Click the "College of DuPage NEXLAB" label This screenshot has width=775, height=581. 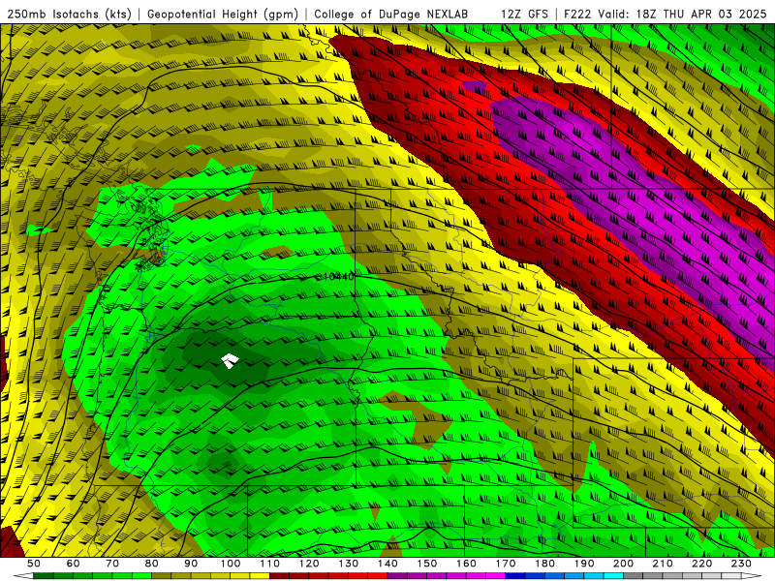tap(390, 14)
